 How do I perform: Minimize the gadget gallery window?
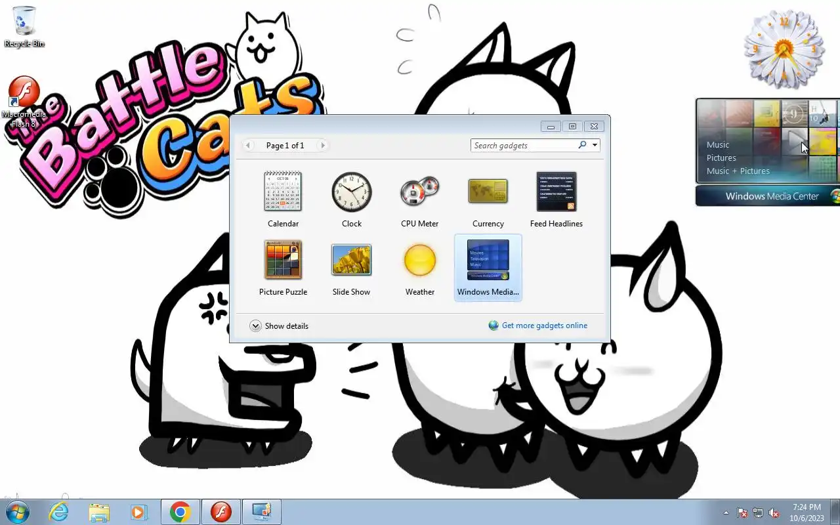pyautogui.click(x=551, y=127)
